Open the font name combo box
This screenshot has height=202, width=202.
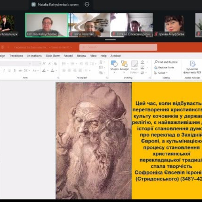coord(15,64)
